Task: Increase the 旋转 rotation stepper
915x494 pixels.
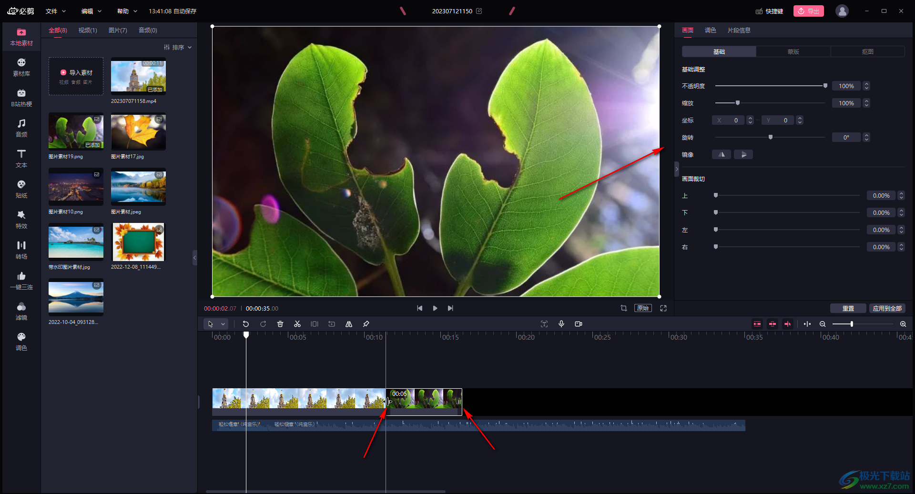Action: 867,135
